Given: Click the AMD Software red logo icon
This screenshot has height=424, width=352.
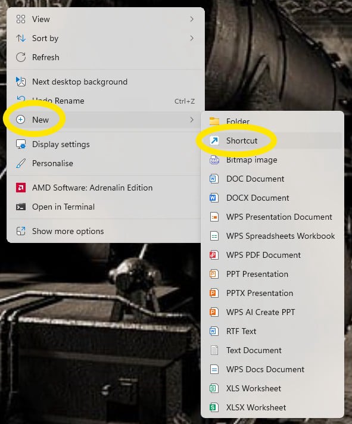Looking at the screenshot, I should pos(21,188).
